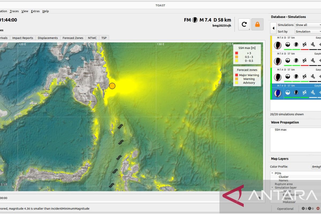Select the Rupture area layer
Screen dimensions: 321x214
pos(284,184)
